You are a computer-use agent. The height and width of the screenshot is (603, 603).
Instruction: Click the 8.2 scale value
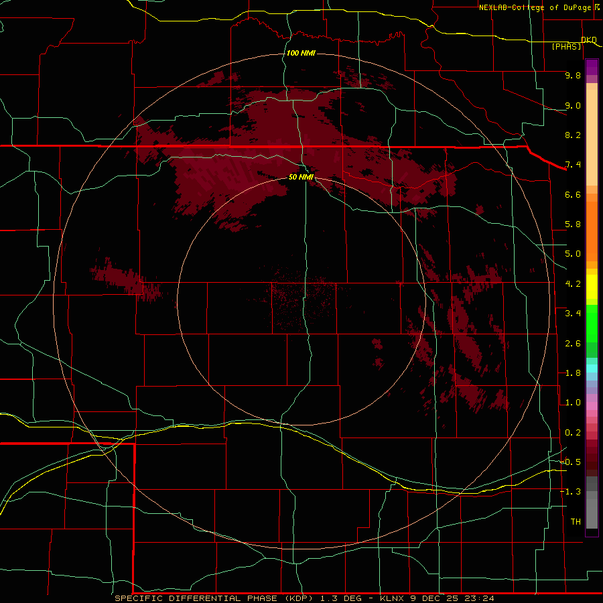573,135
